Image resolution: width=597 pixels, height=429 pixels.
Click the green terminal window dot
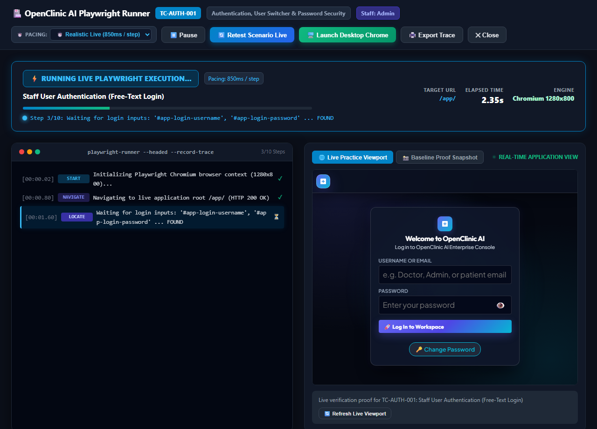[37, 152]
